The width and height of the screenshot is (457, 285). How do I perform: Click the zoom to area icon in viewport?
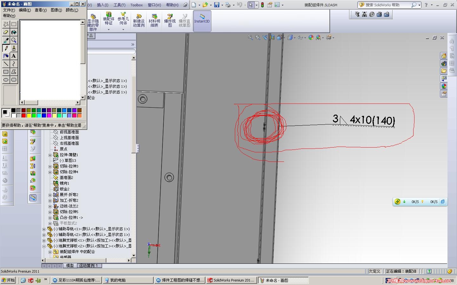pos(258,37)
